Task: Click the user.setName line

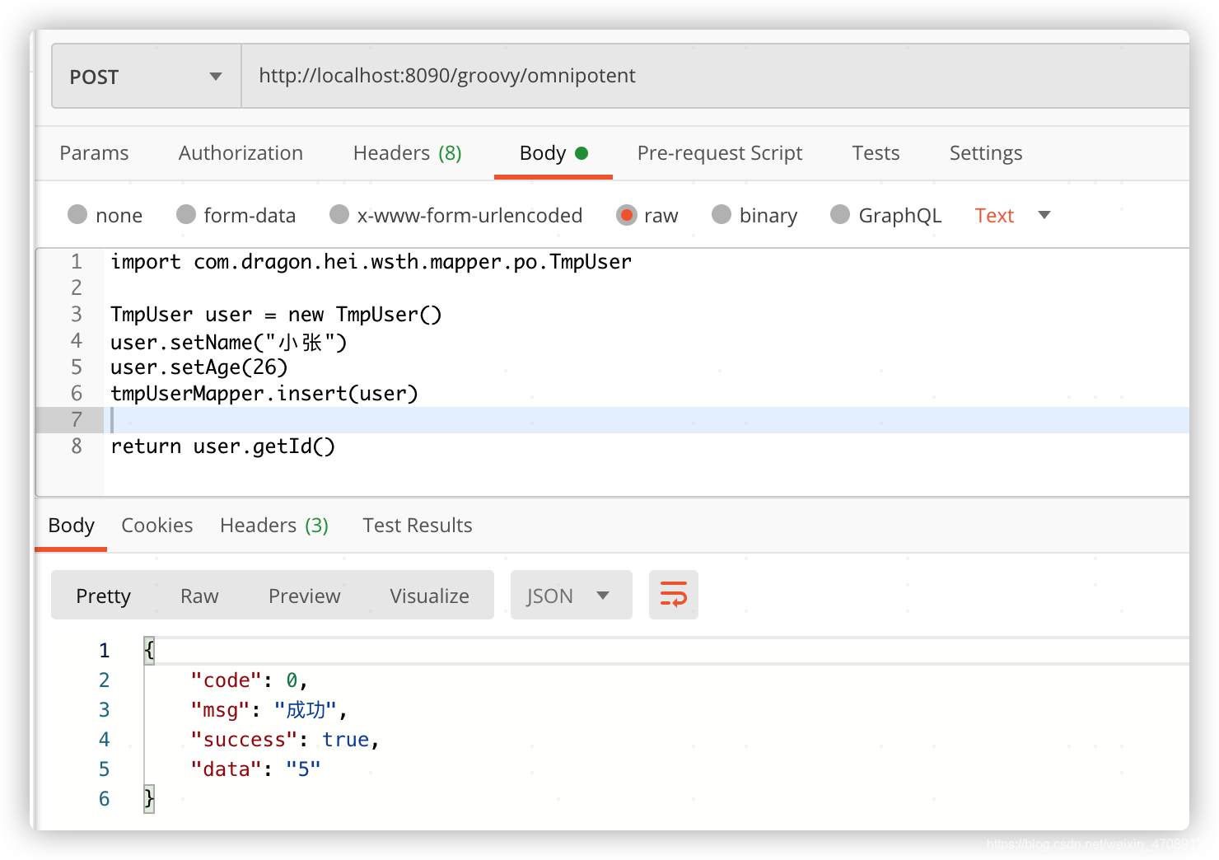Action: point(229,341)
